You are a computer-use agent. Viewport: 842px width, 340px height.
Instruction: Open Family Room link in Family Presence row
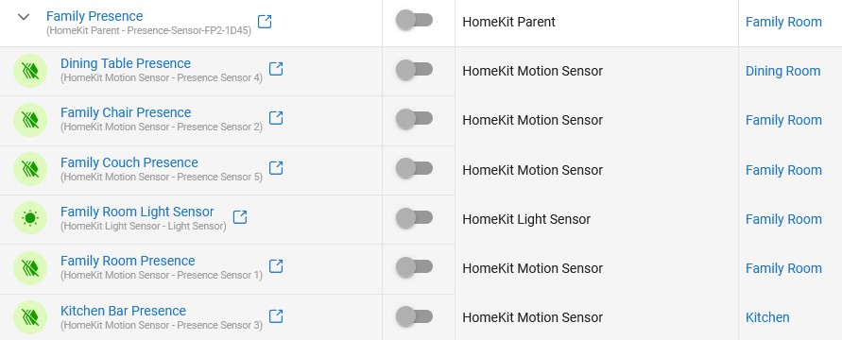click(x=783, y=22)
